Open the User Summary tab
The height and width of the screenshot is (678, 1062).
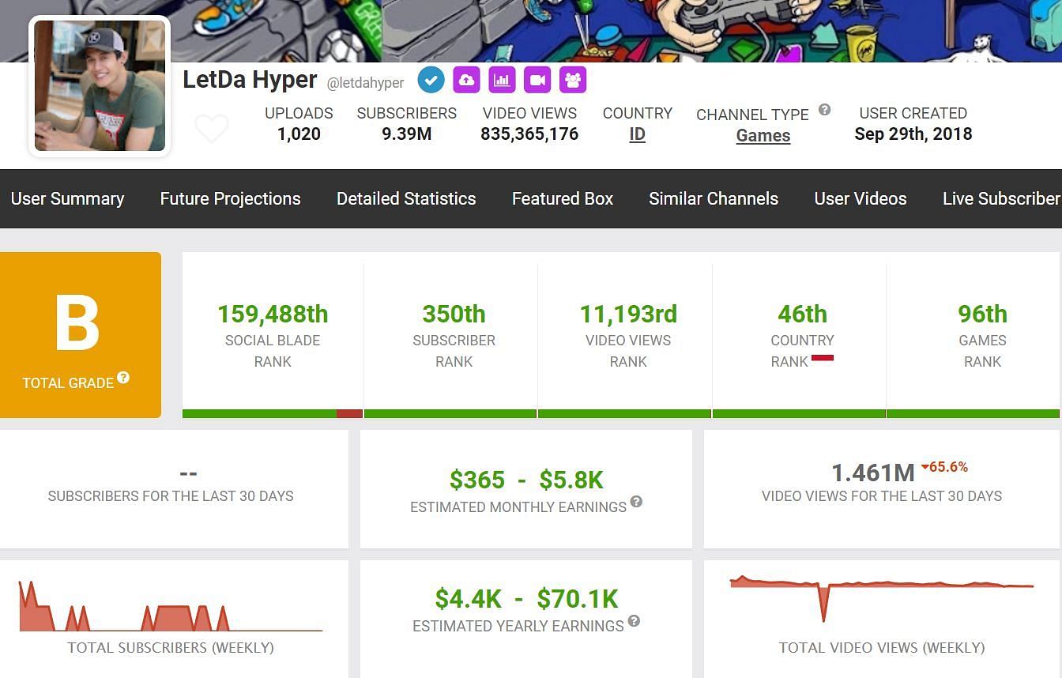67,198
